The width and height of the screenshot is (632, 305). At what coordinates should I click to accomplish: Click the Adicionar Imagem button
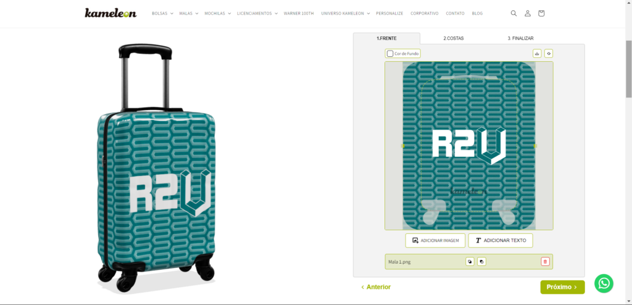point(435,240)
